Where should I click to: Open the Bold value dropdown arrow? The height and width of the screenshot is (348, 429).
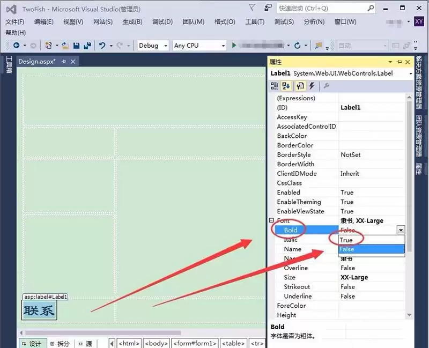click(400, 229)
